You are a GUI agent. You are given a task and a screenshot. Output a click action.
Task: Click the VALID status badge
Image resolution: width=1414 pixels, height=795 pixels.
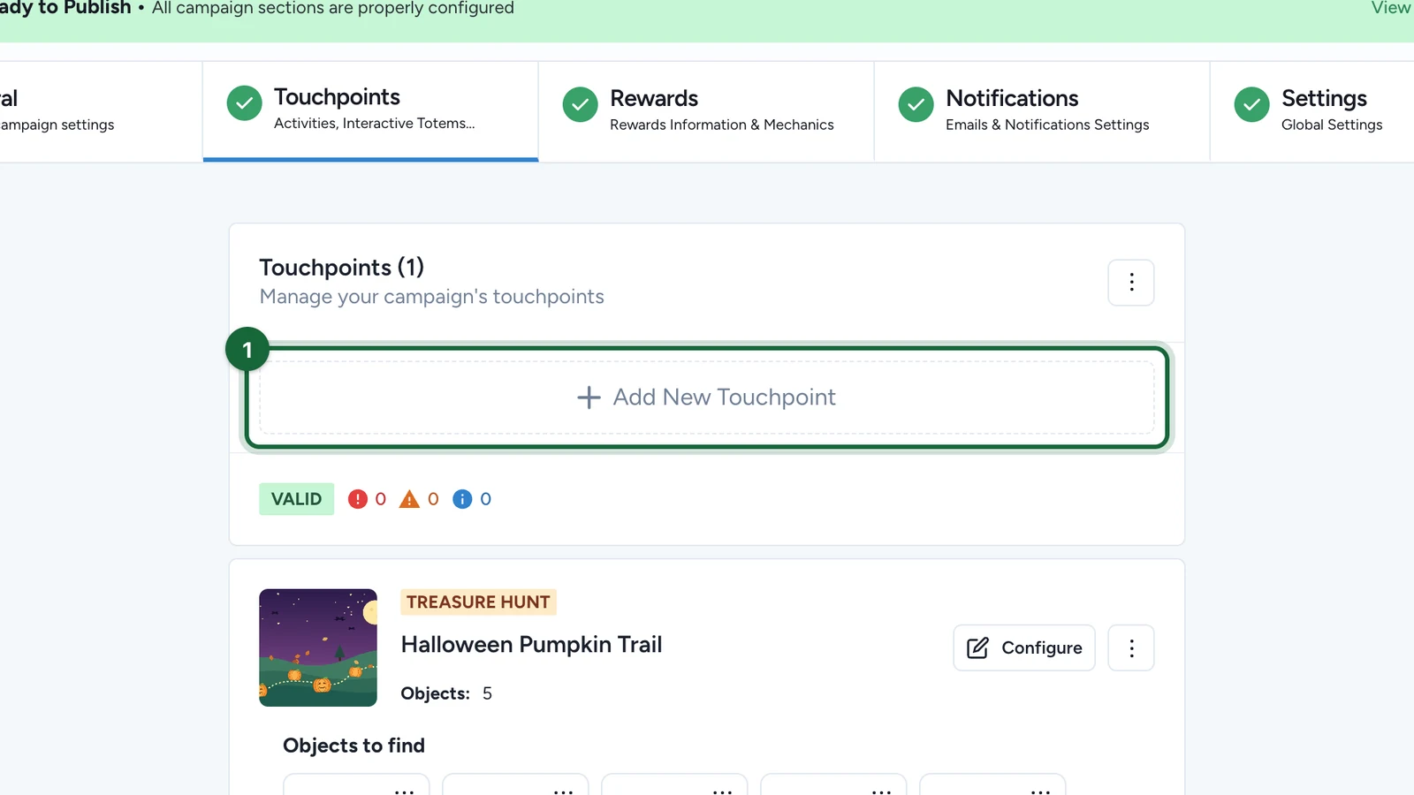click(x=297, y=499)
